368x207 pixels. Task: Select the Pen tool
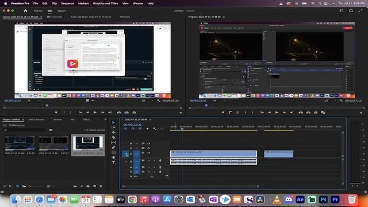coord(114,147)
